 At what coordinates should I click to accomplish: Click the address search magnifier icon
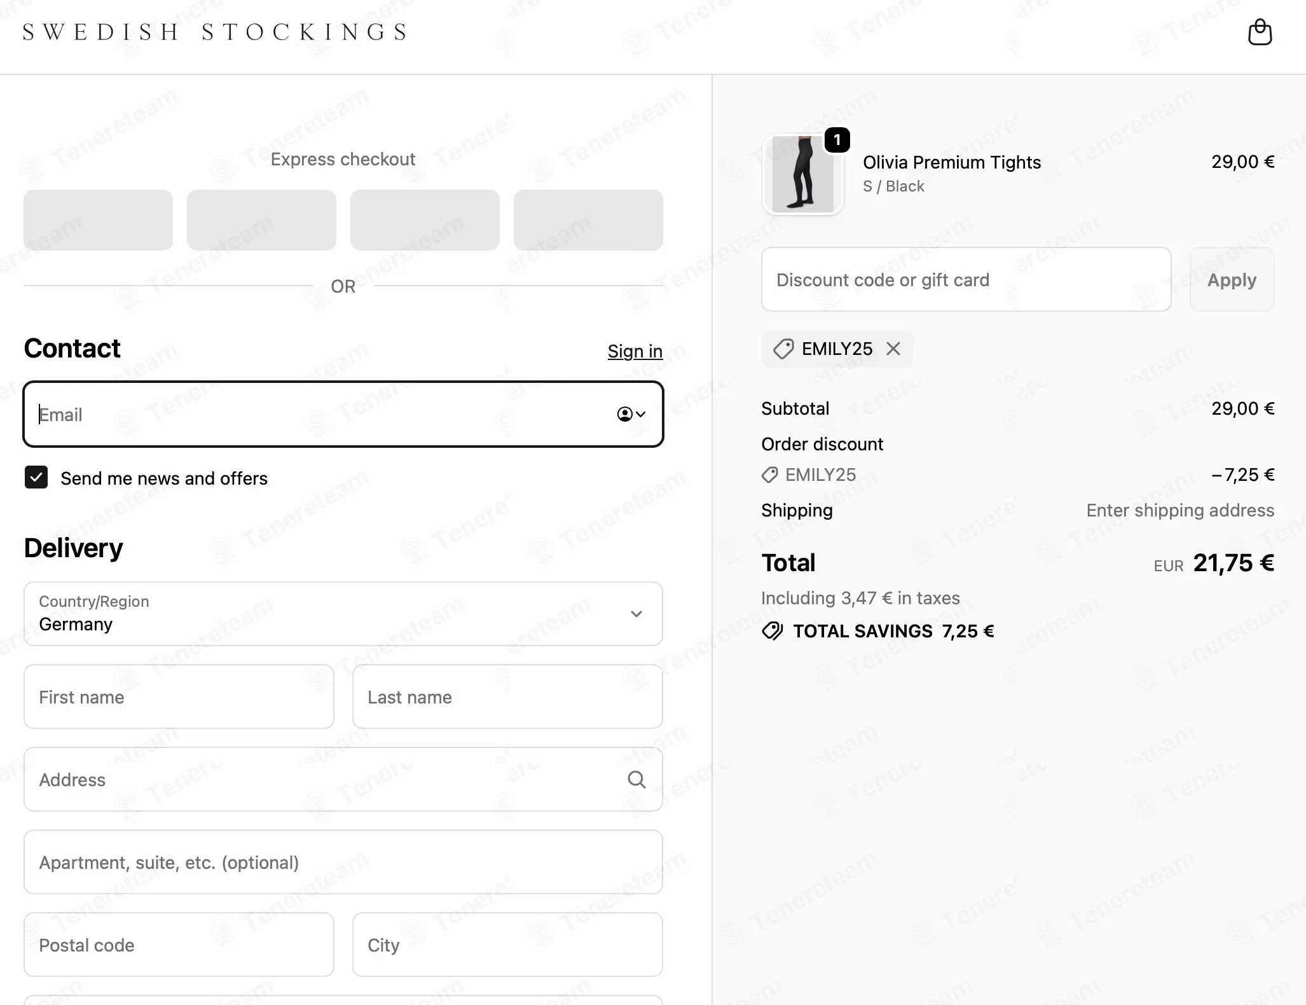click(636, 779)
